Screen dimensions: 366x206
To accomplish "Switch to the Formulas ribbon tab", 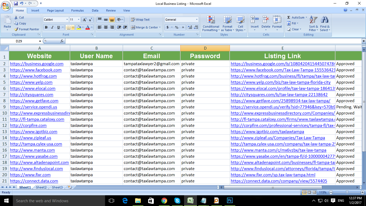I will [77, 10].
